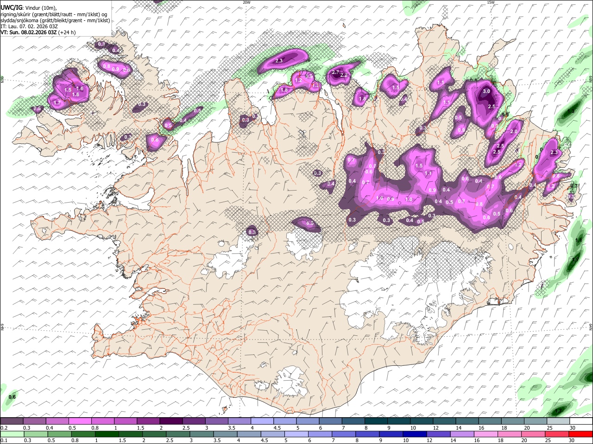Select the lavender 14–16 legend swatch

[462, 434]
